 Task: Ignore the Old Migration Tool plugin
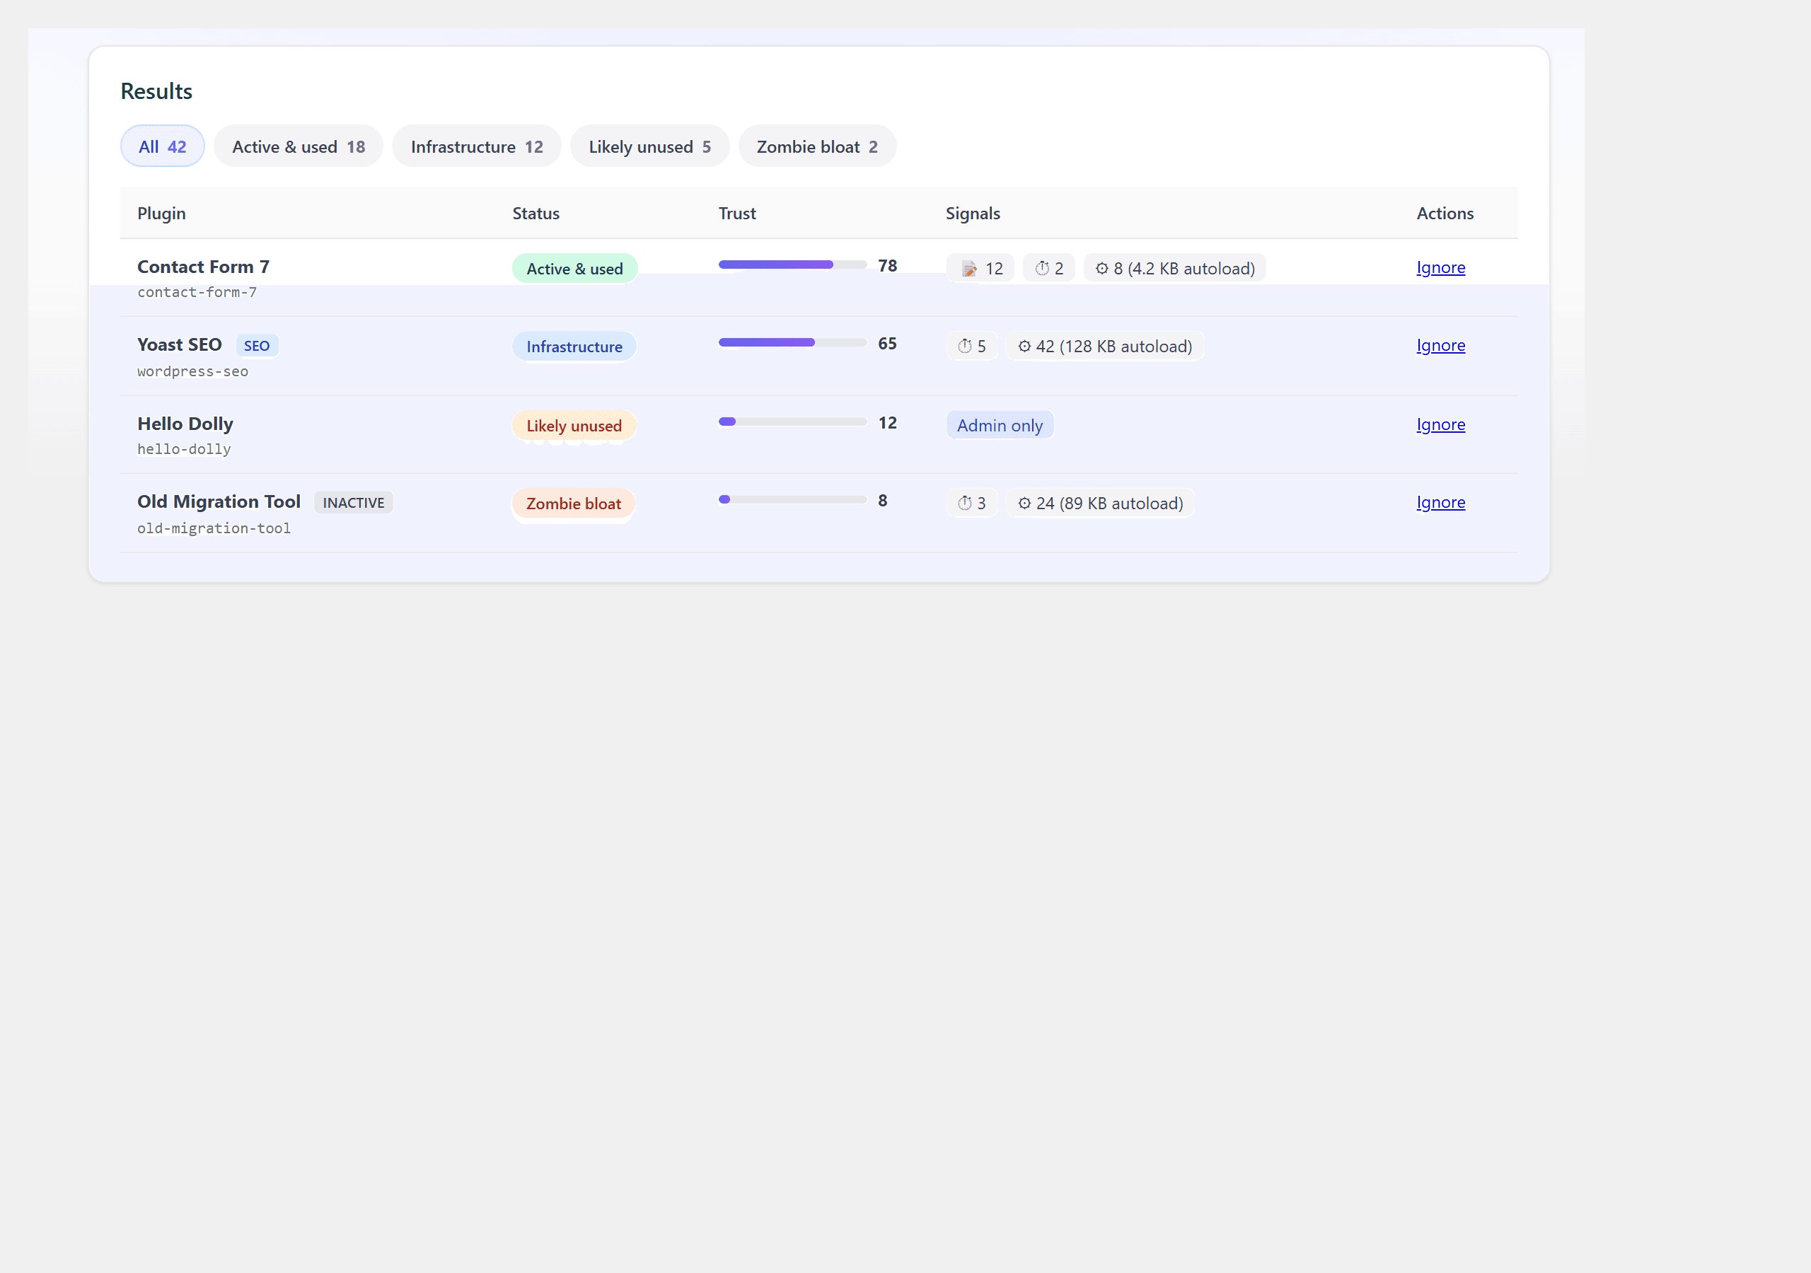coord(1440,502)
